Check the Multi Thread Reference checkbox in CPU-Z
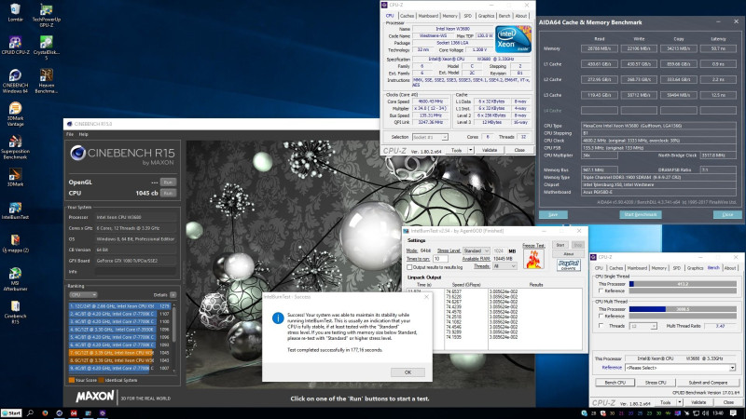746x419 pixels. pos(601,316)
